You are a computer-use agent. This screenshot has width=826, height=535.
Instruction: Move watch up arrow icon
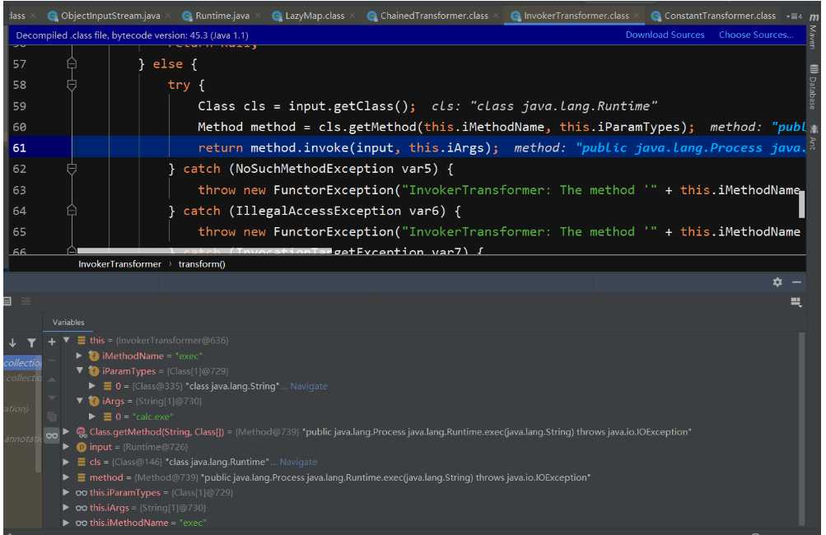52,379
